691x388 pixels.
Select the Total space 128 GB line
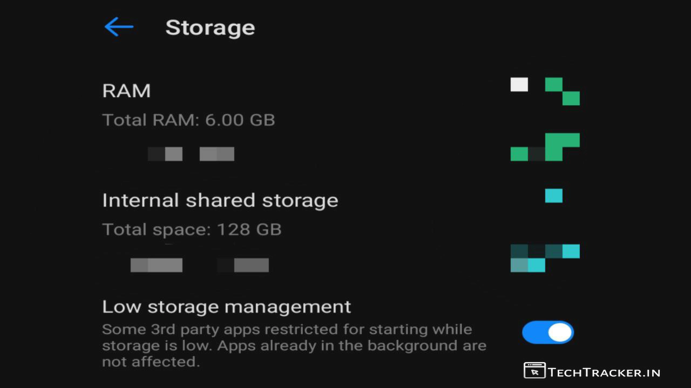192,230
